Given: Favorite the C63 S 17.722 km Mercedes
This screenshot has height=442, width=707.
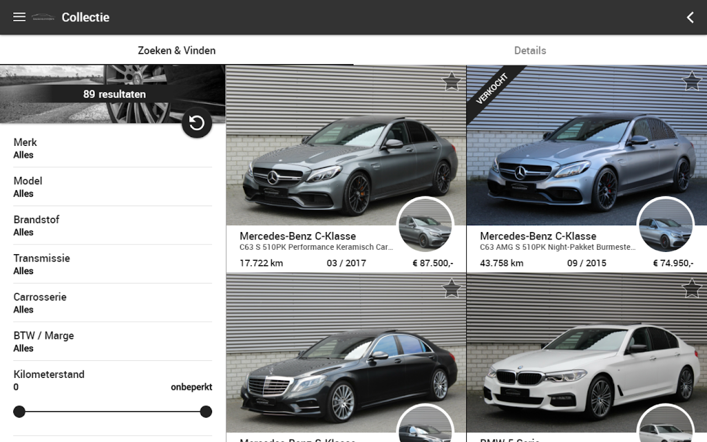Looking at the screenshot, I should 452,81.
